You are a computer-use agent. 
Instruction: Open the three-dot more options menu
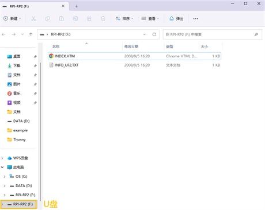tap(196, 18)
